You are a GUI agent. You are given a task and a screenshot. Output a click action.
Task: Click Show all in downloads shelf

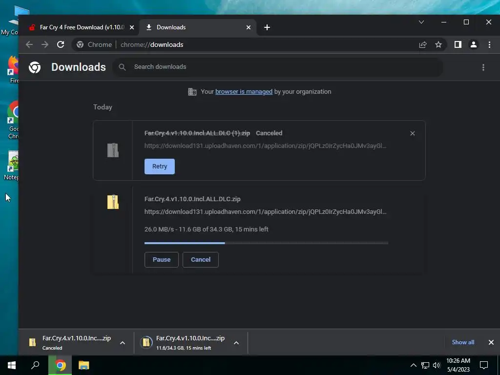click(x=463, y=342)
